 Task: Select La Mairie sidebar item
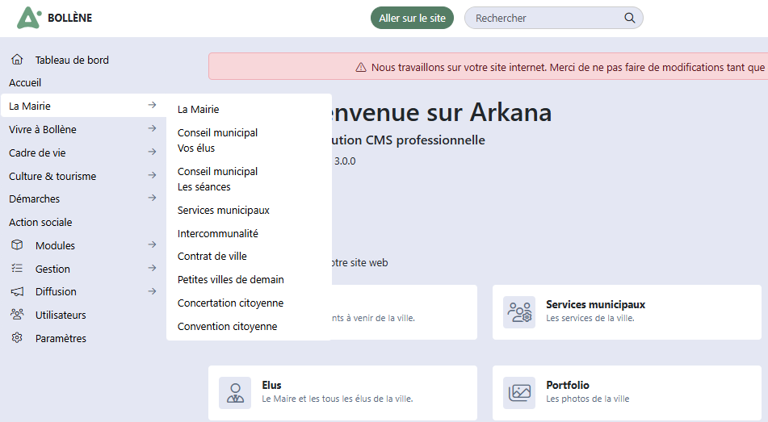[29, 106]
